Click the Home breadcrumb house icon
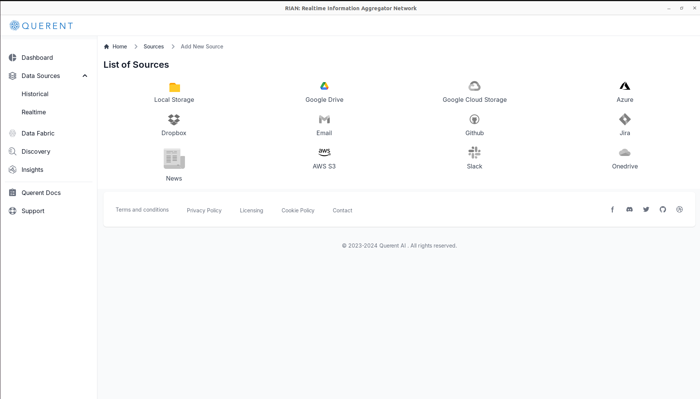 pos(106,47)
